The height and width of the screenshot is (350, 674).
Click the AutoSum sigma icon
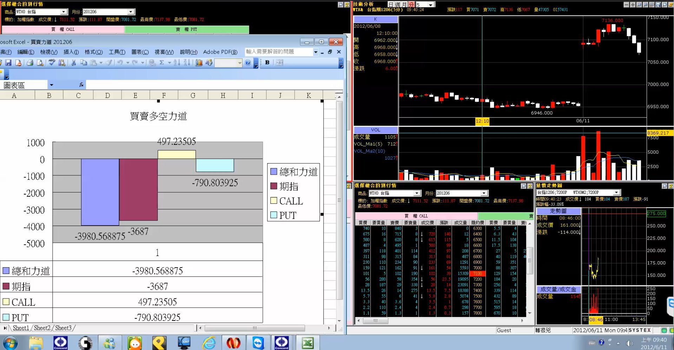[162, 63]
